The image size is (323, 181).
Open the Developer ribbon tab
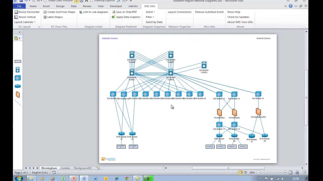point(116,6)
